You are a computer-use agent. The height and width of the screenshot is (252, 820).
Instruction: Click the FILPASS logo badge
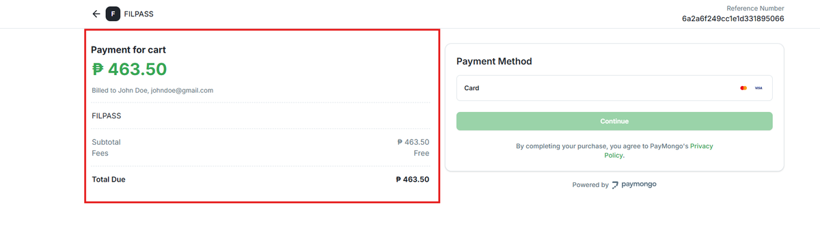coord(113,14)
